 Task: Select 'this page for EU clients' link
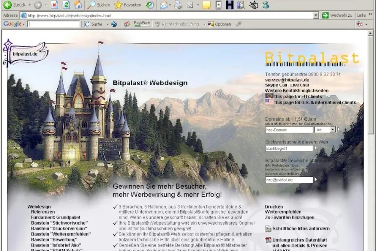click(298, 96)
